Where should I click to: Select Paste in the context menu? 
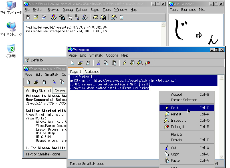187,161
